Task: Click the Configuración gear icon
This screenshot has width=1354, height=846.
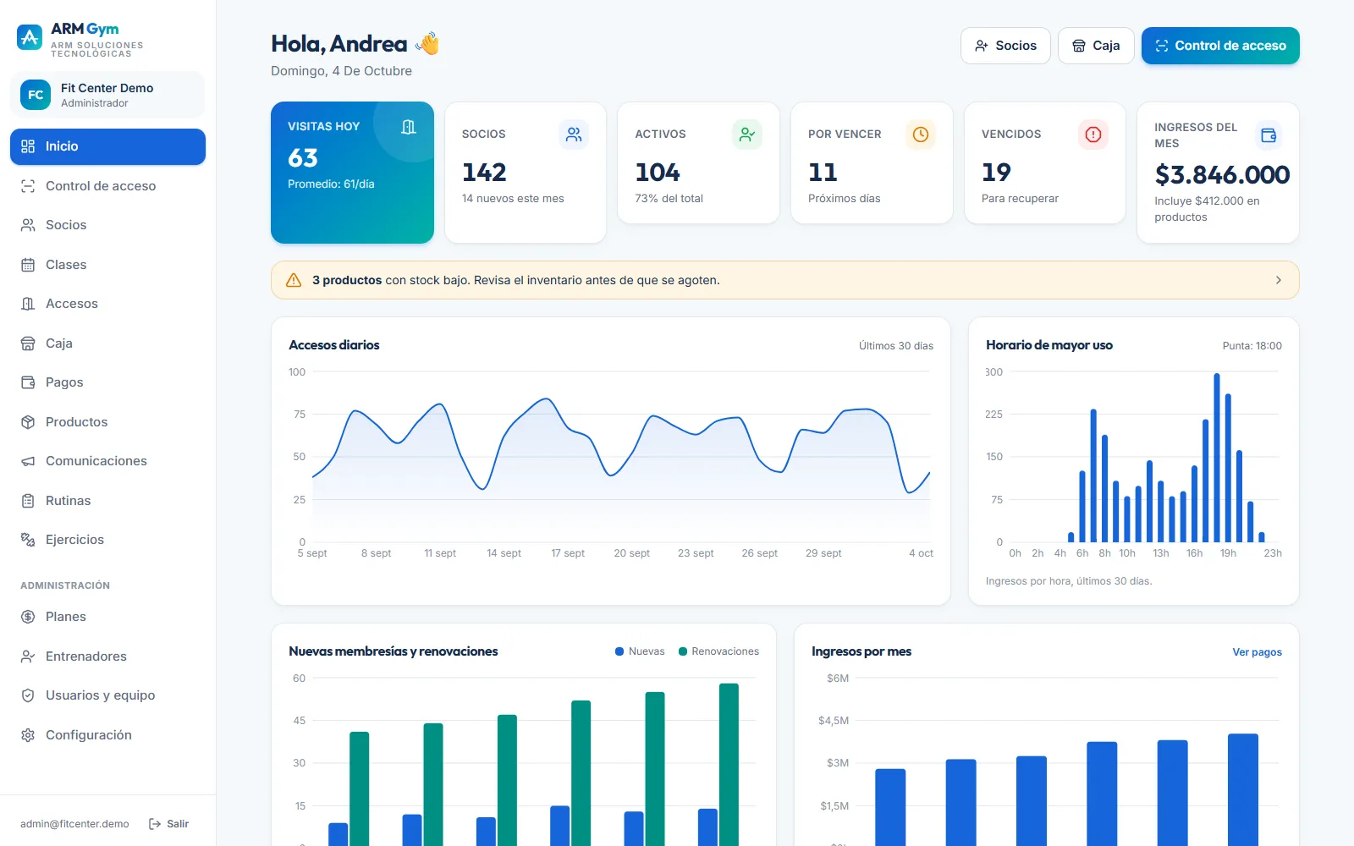Action: [x=28, y=735]
